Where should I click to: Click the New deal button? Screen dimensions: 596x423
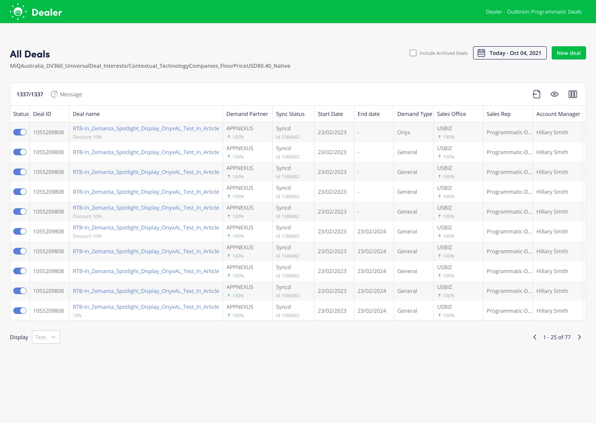[569, 53]
